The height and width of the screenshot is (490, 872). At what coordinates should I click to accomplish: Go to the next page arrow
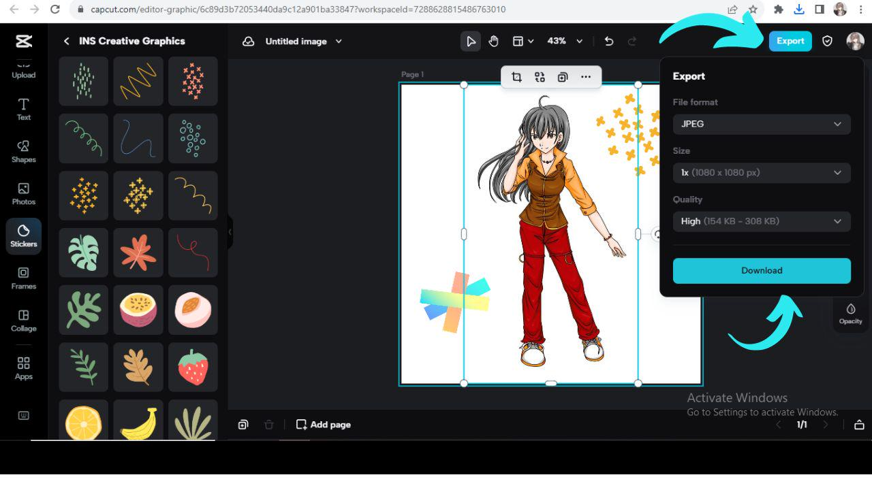click(x=826, y=425)
